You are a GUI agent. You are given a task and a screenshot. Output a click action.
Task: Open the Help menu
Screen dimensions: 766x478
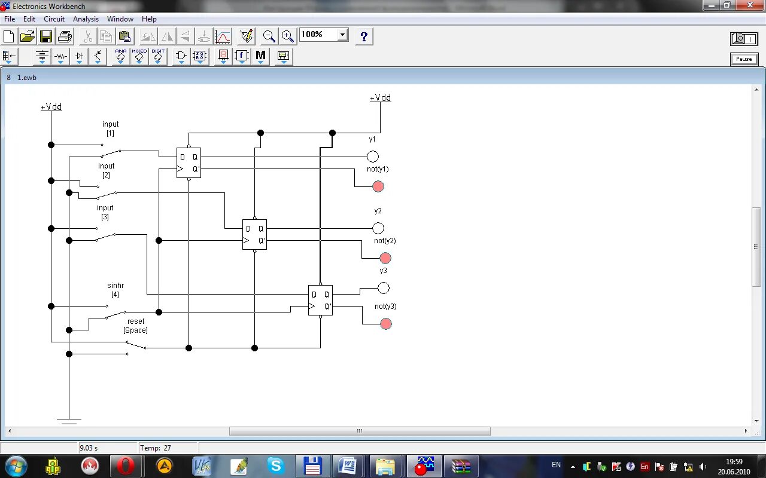click(x=149, y=19)
